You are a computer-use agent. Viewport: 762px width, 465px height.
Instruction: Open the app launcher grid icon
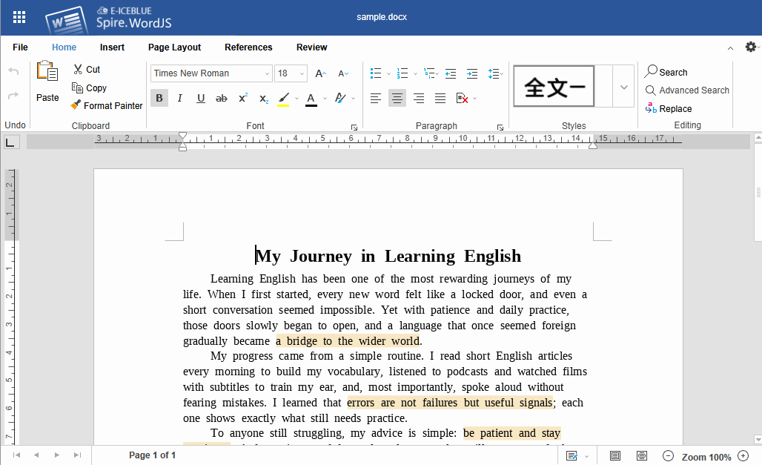coord(19,18)
